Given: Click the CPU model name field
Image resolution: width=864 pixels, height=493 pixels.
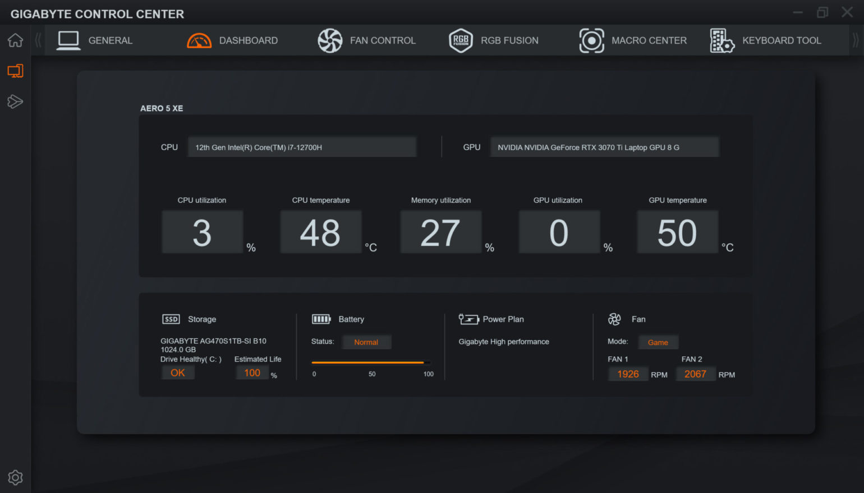Looking at the screenshot, I should pos(302,147).
